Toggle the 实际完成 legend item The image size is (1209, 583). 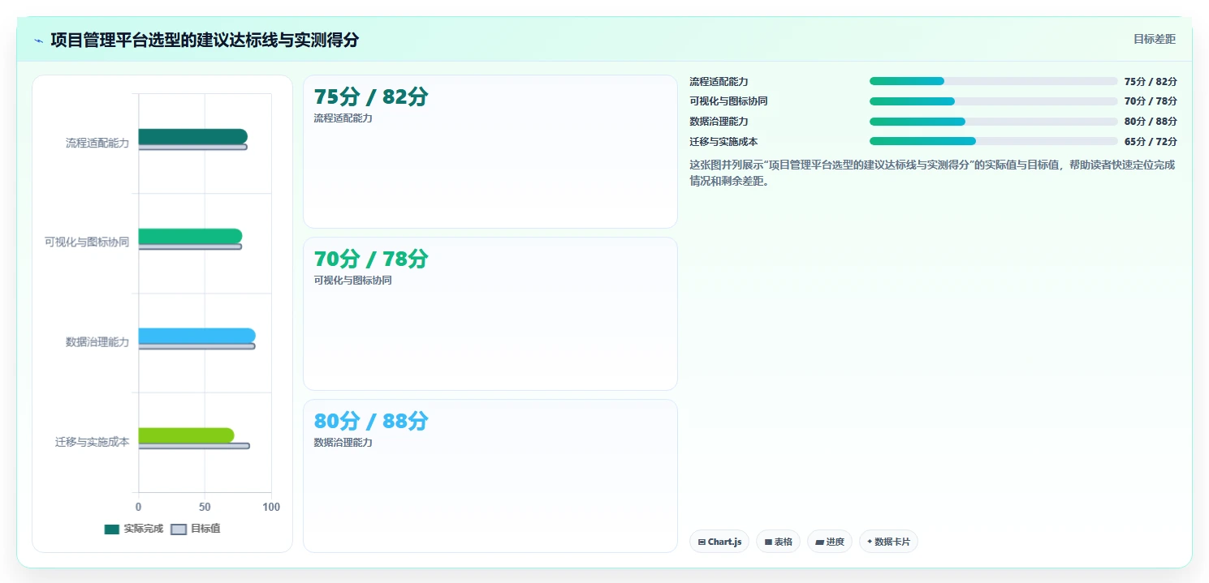coord(134,529)
